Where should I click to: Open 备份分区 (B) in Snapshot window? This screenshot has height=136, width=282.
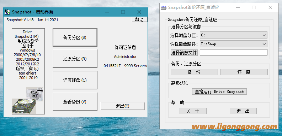coord(75,37)
